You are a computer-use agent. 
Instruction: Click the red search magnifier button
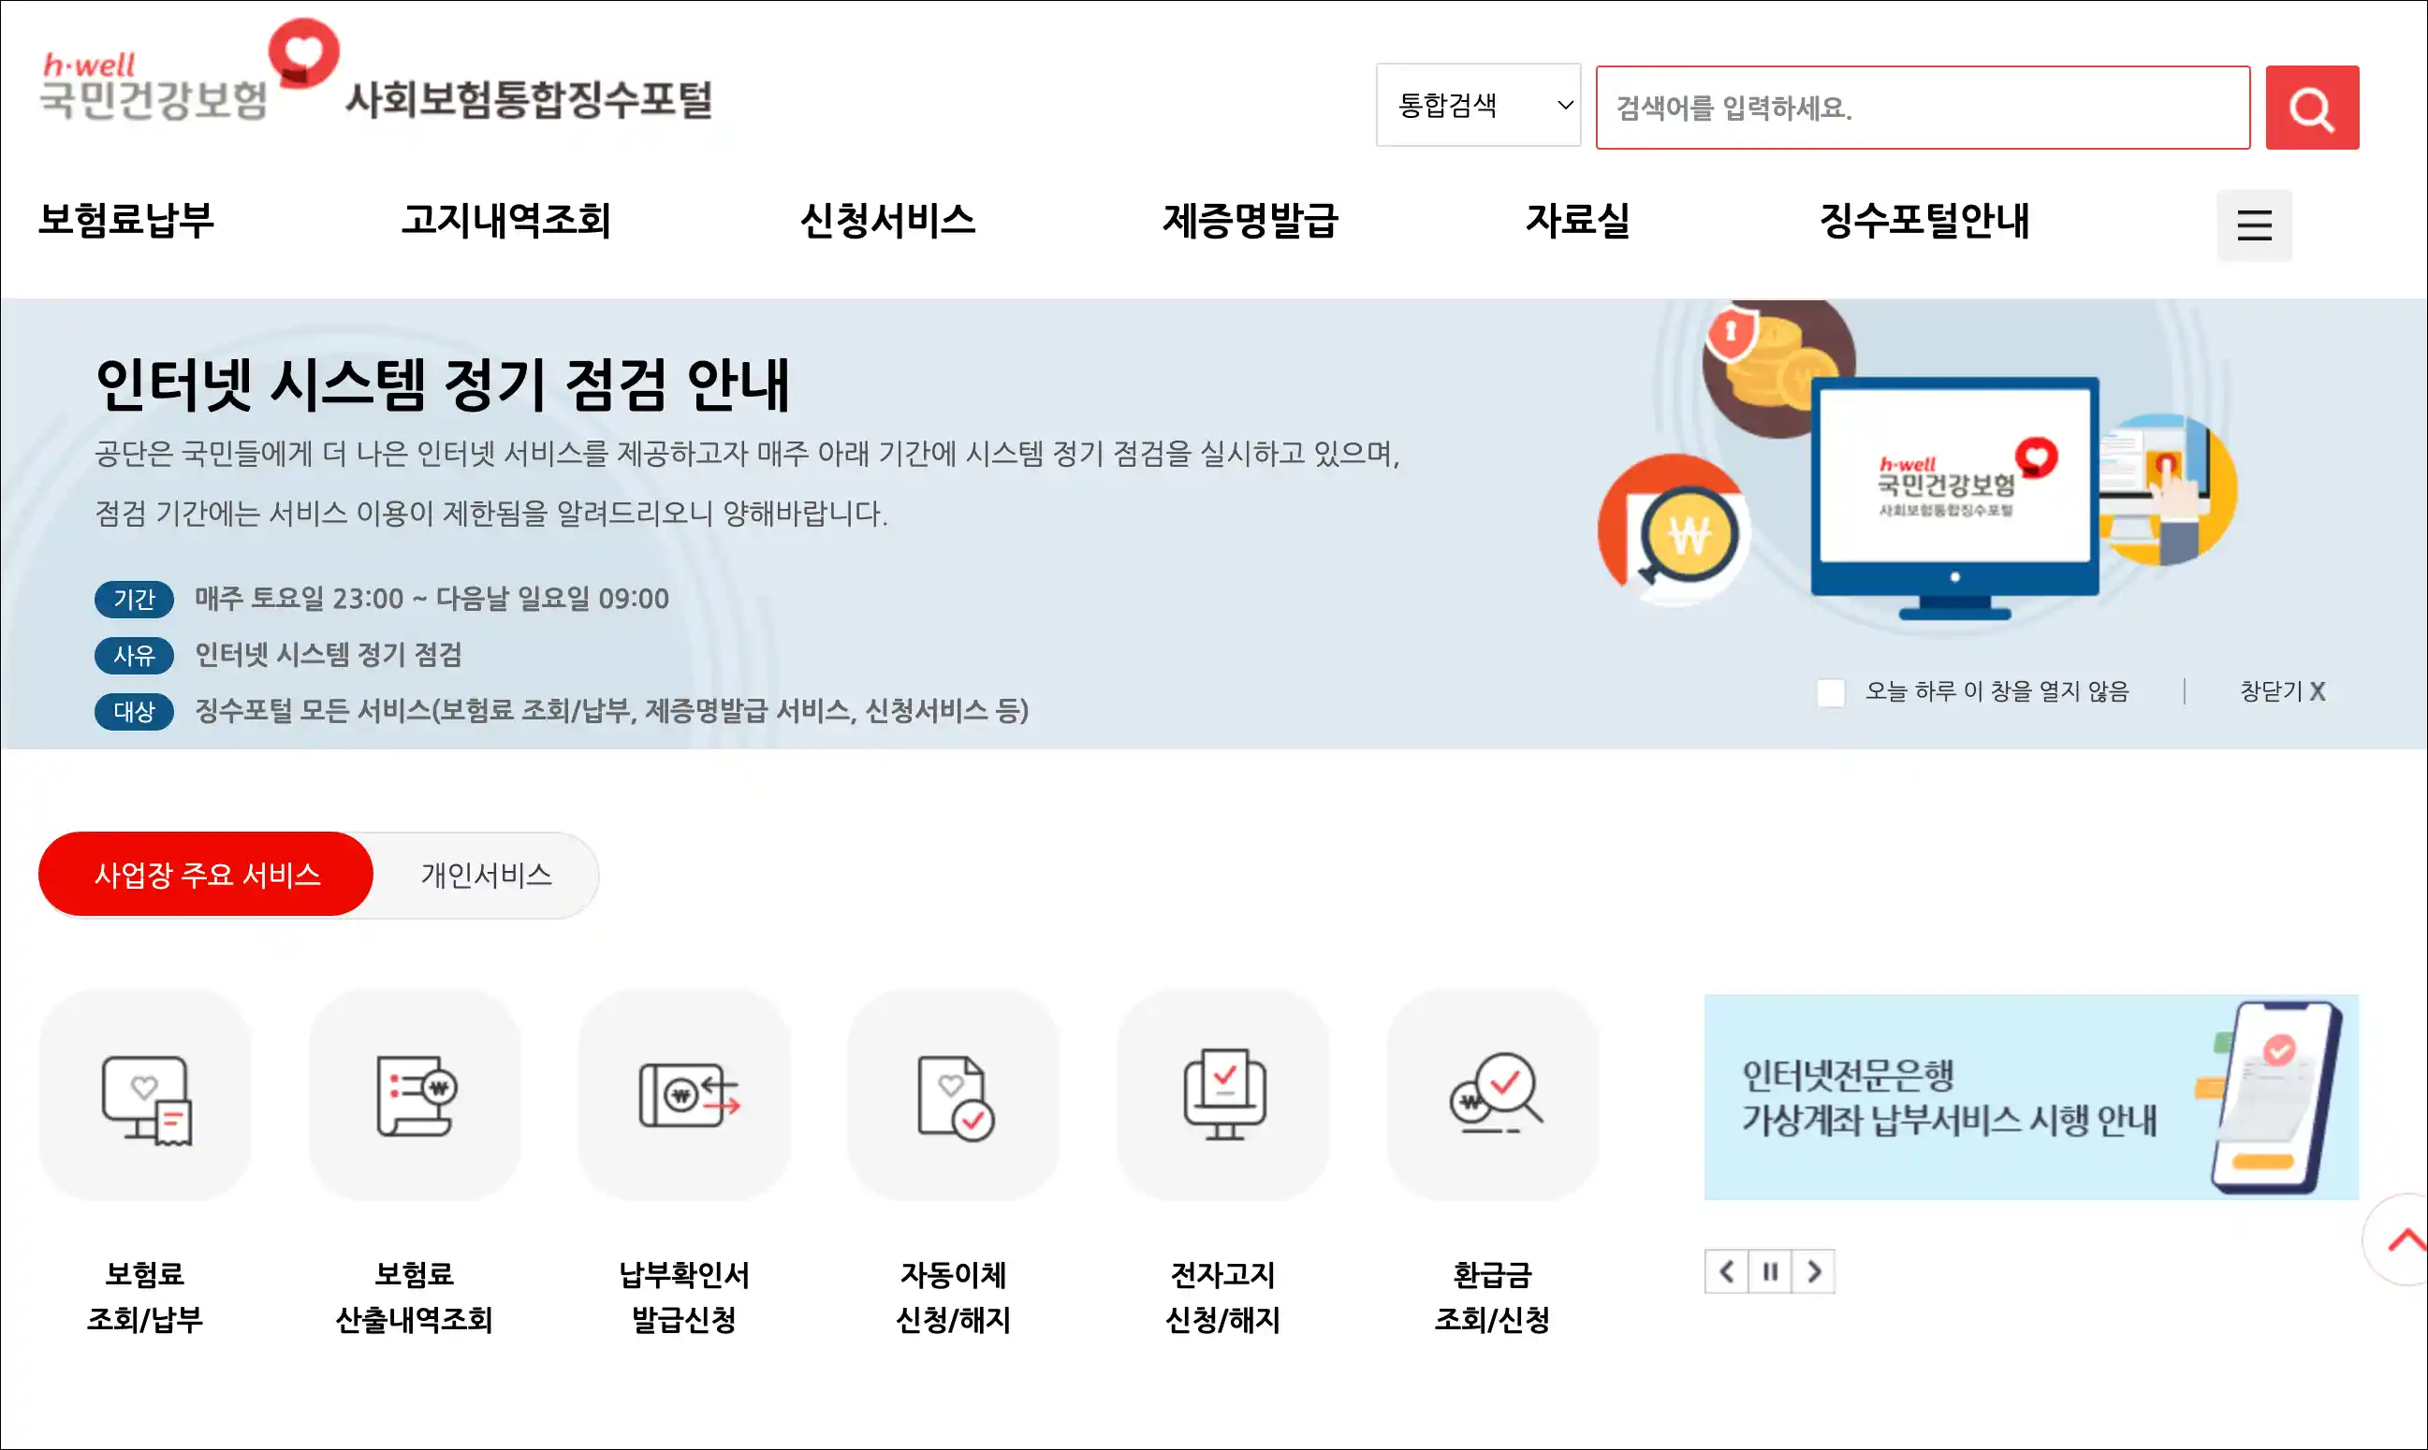point(2311,108)
